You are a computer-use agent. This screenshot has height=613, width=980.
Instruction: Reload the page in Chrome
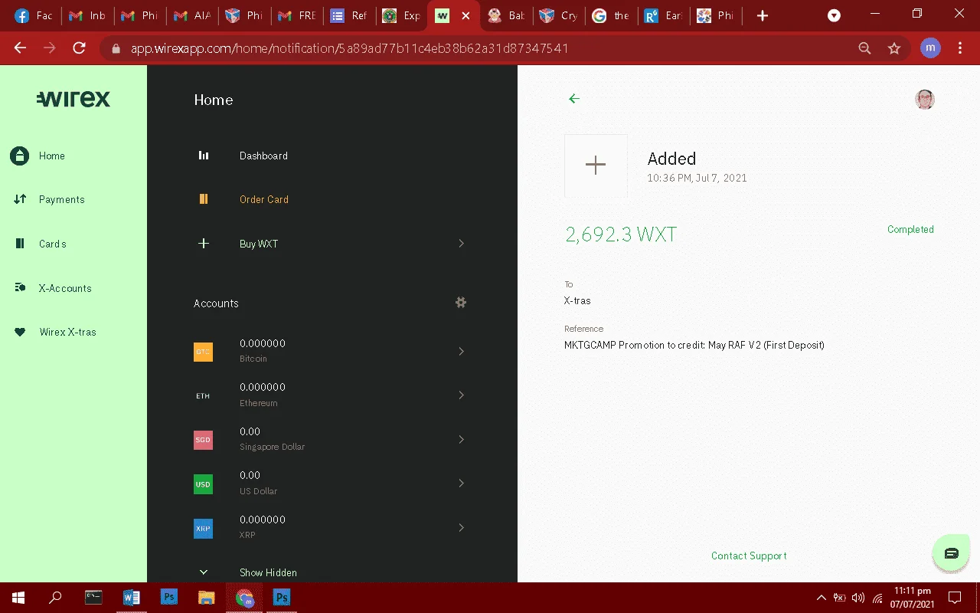(x=79, y=48)
